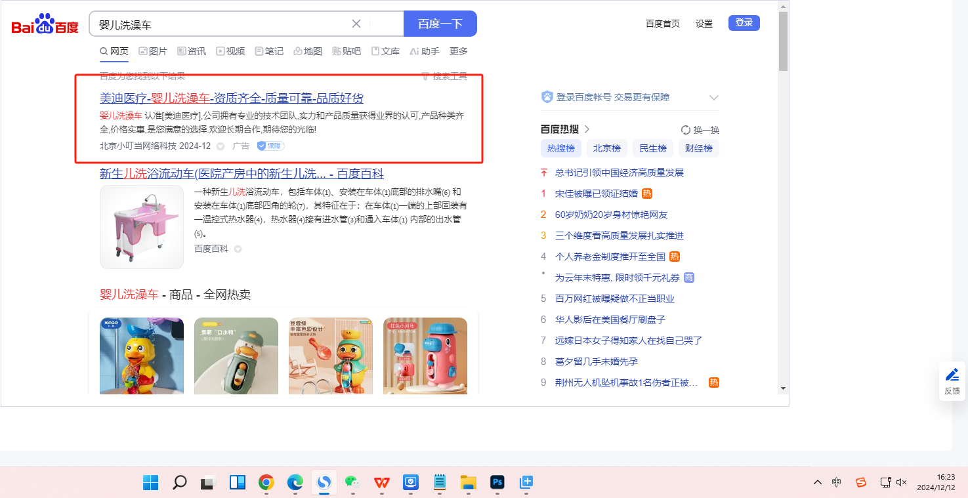Open the 文库 tab
This screenshot has height=498, width=968.
click(385, 51)
